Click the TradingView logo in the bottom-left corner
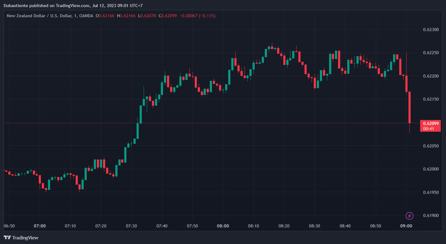The height and width of the screenshot is (244, 446). [21, 238]
